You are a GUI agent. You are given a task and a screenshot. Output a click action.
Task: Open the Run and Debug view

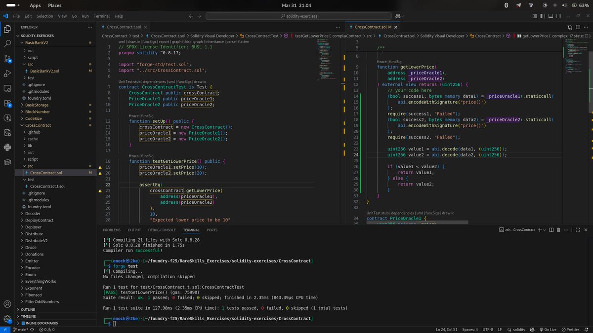coord(7,74)
